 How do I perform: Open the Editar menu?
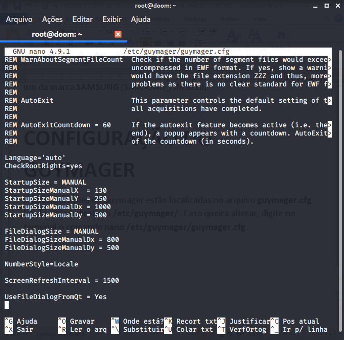[x=82, y=19]
